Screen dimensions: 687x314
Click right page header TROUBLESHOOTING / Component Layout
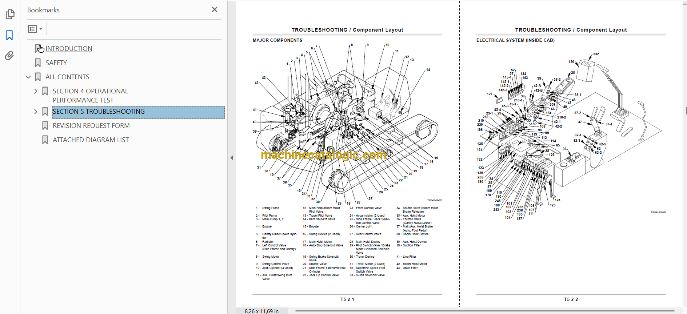click(571, 30)
